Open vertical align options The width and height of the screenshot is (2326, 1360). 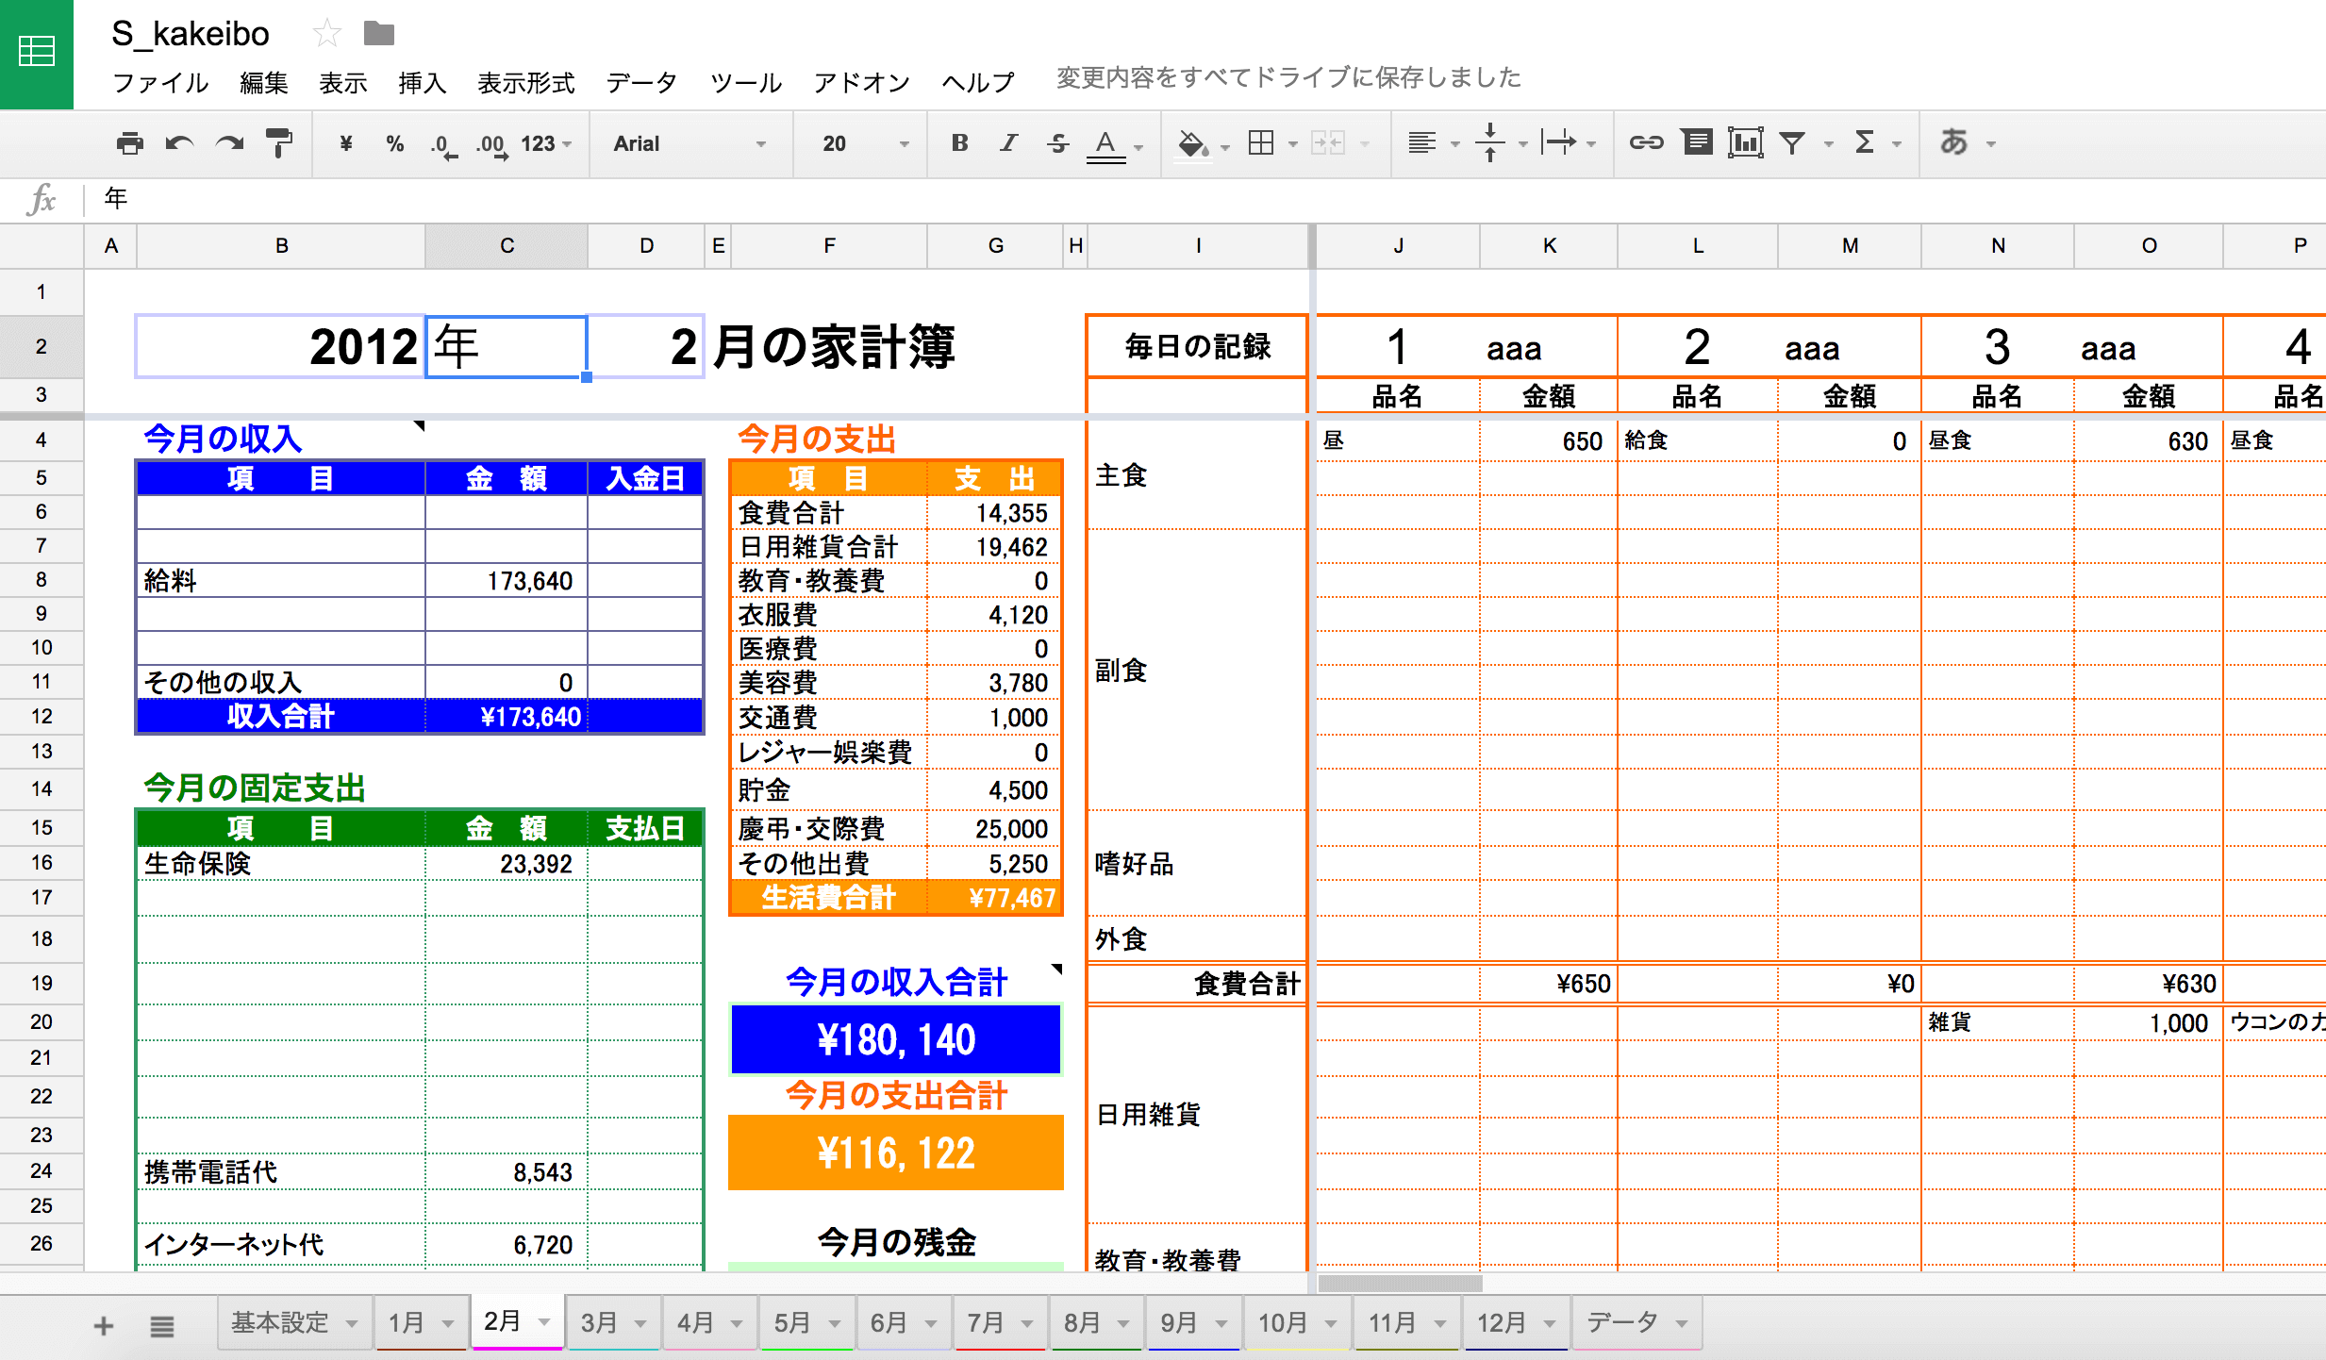pyautogui.click(x=1502, y=143)
